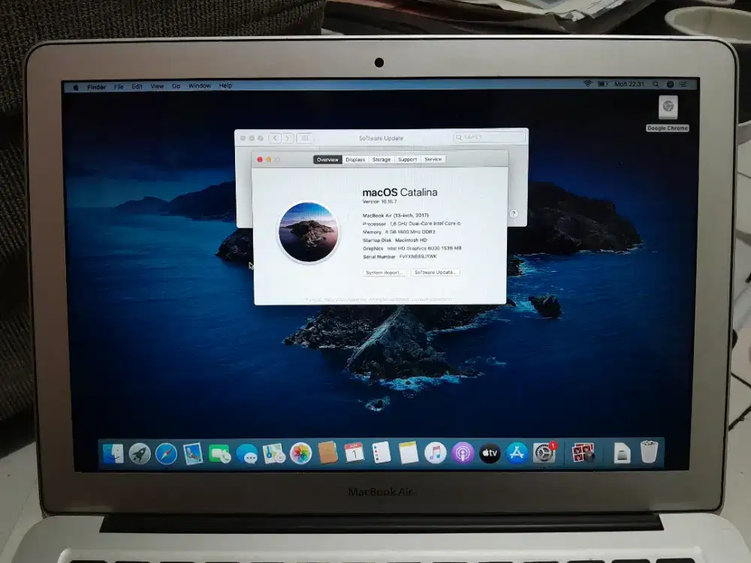Open Spotlight search magnifier in menu bar
The image size is (751, 563).
[x=655, y=84]
